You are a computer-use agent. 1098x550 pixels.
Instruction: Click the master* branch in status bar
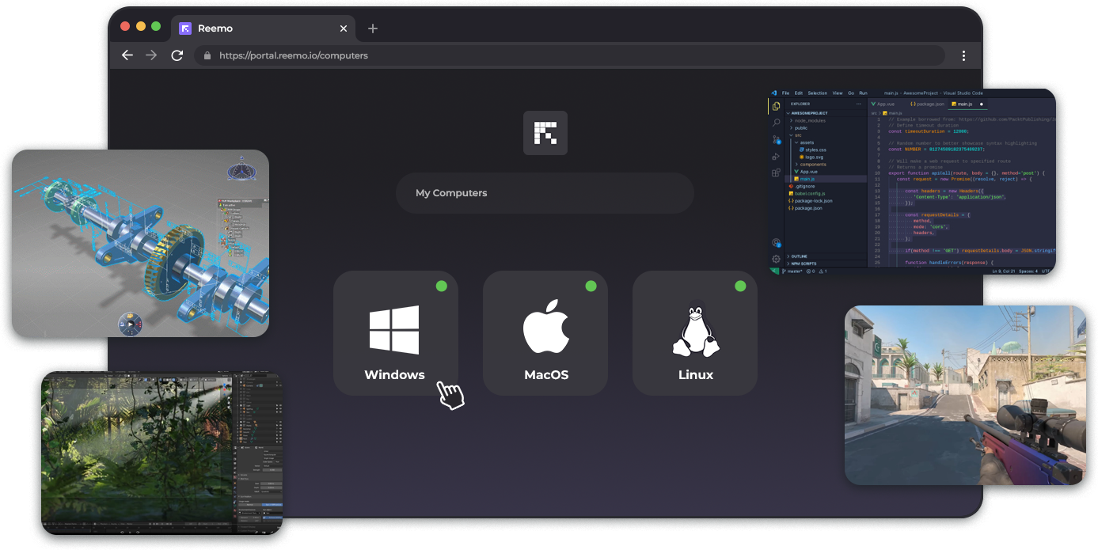(792, 271)
